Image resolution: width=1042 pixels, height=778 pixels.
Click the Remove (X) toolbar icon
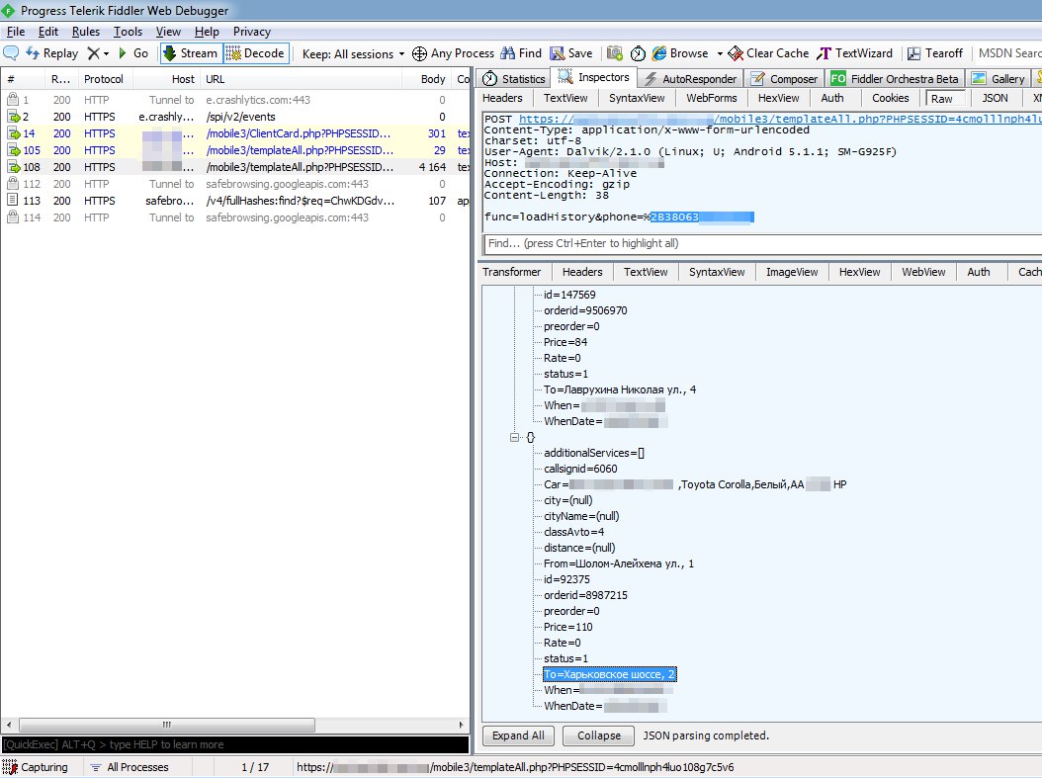pyautogui.click(x=94, y=53)
